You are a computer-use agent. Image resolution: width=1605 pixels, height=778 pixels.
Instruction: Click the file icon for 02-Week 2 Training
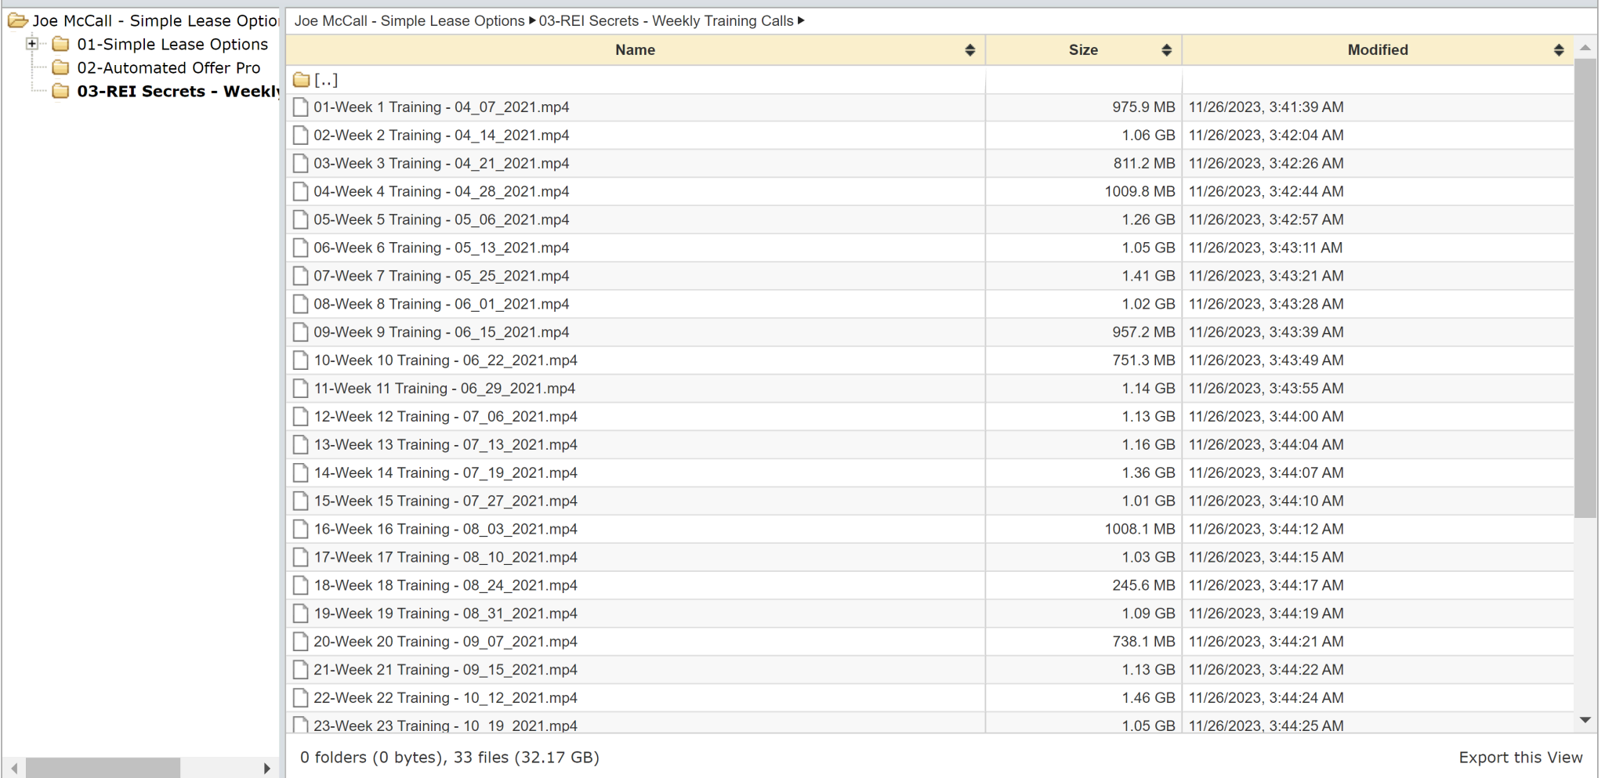(x=300, y=136)
